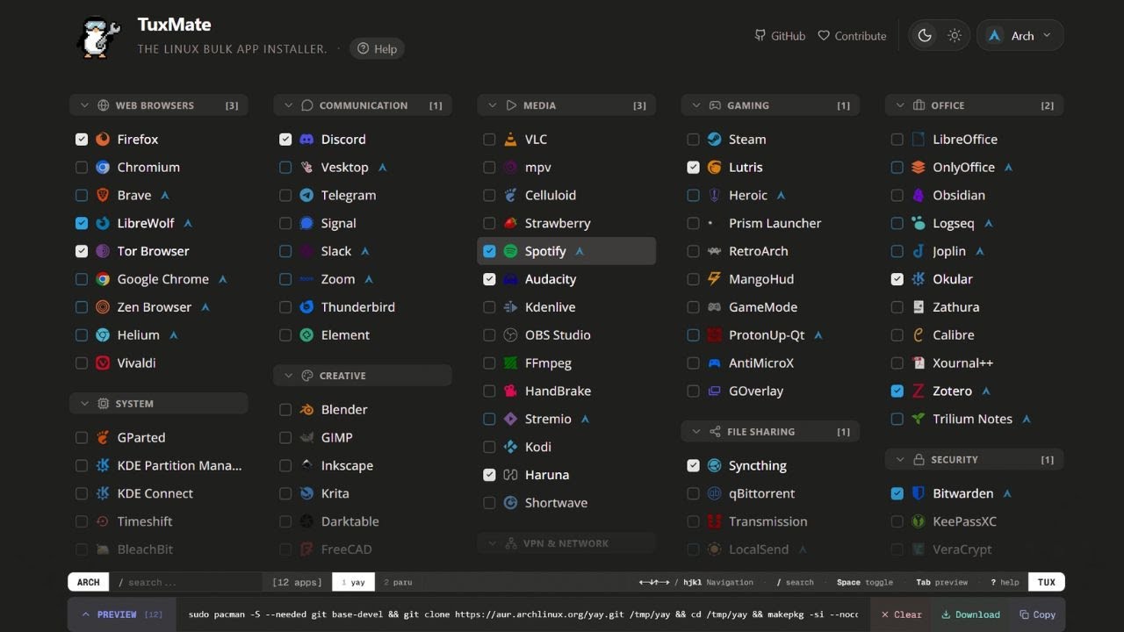Click the sudo pacman command preview text
1124x632 pixels.
click(523, 614)
